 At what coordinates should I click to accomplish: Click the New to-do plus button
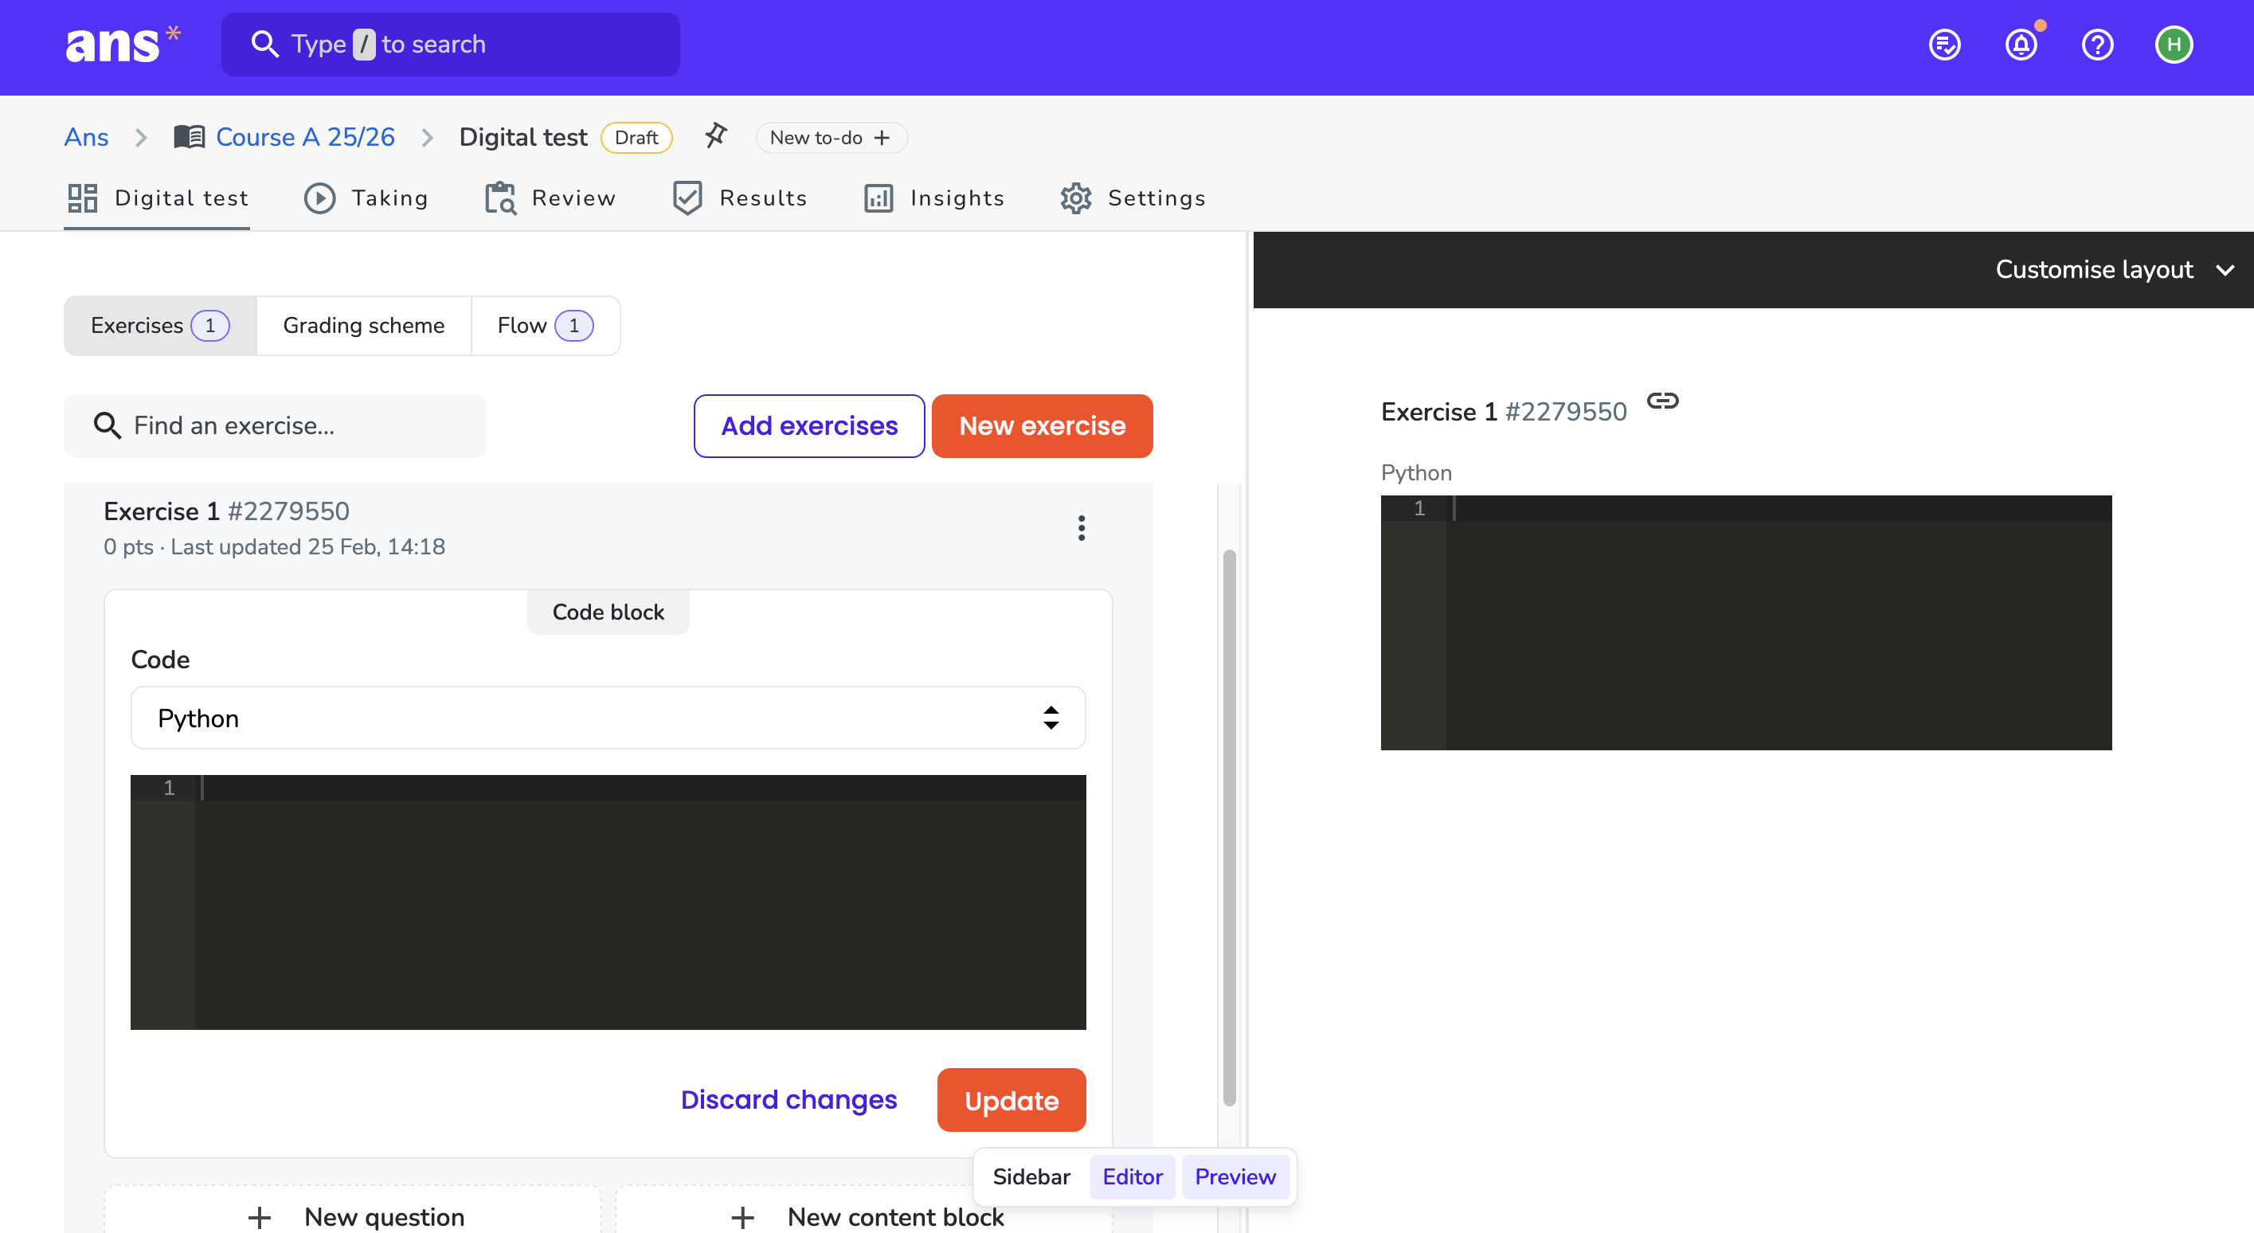point(831,137)
